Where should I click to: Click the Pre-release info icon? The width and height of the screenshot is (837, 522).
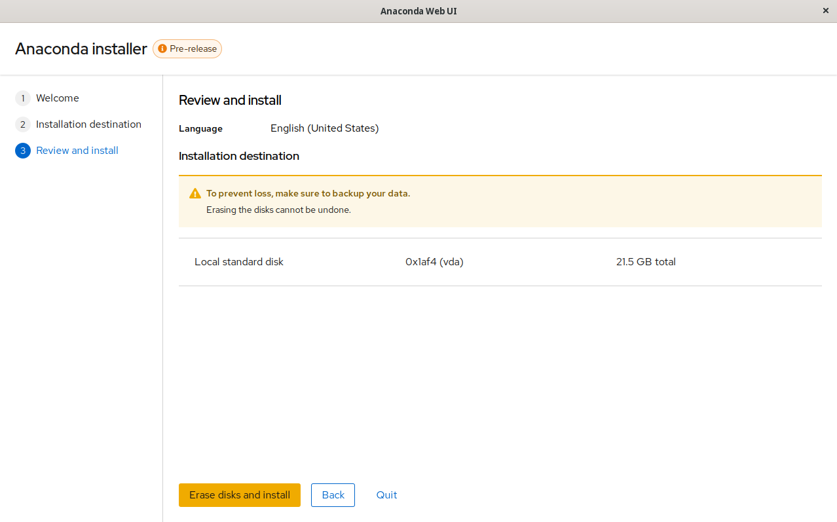tap(162, 49)
